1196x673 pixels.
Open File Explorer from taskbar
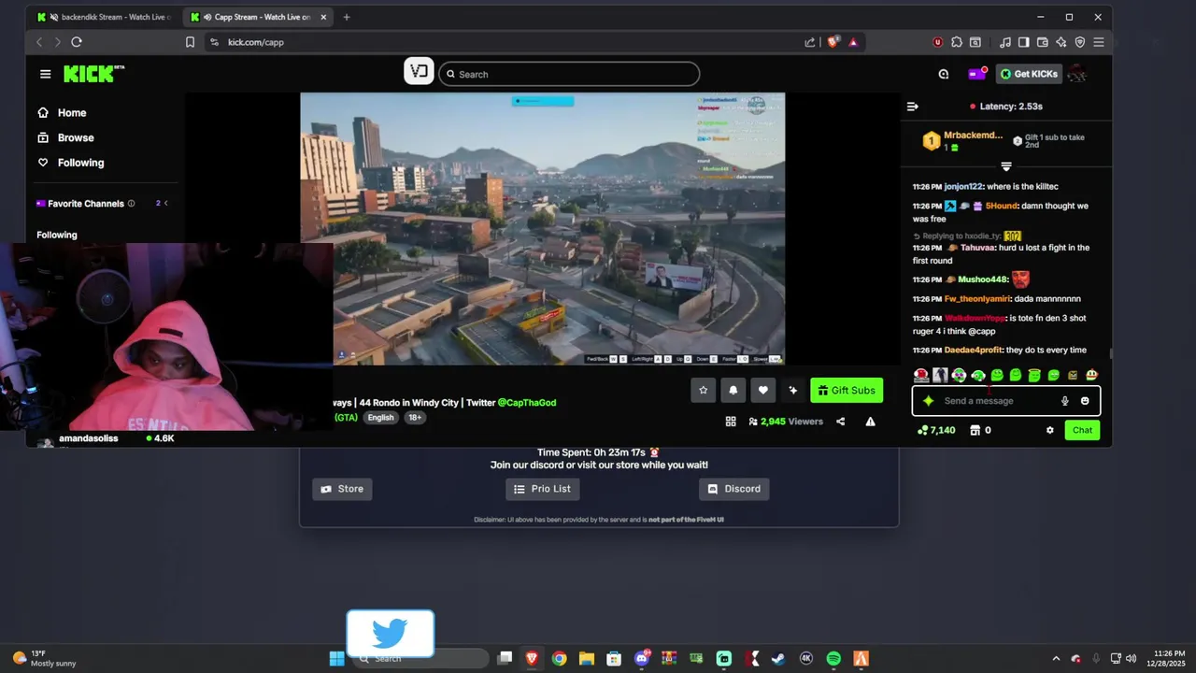click(586, 659)
